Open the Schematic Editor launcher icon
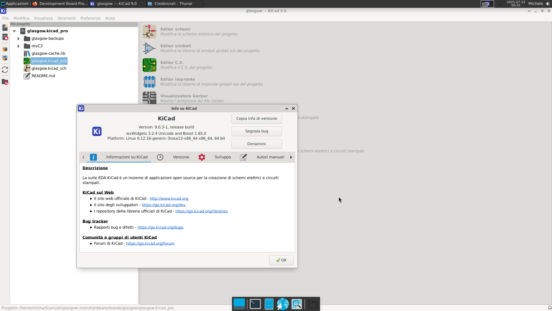Viewport: 552px width, 311px height. pyautogui.click(x=149, y=32)
